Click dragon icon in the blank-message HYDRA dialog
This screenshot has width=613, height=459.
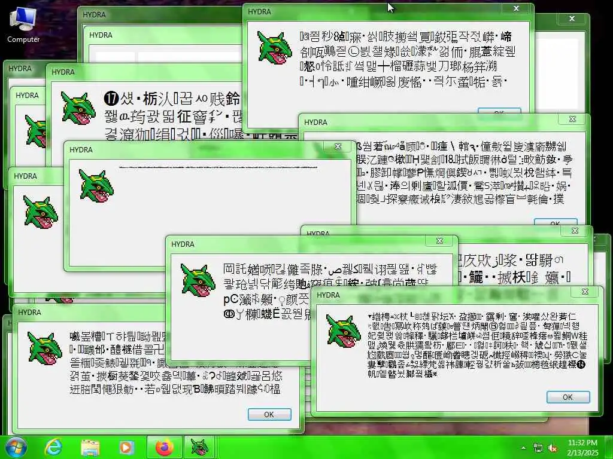coord(96,185)
